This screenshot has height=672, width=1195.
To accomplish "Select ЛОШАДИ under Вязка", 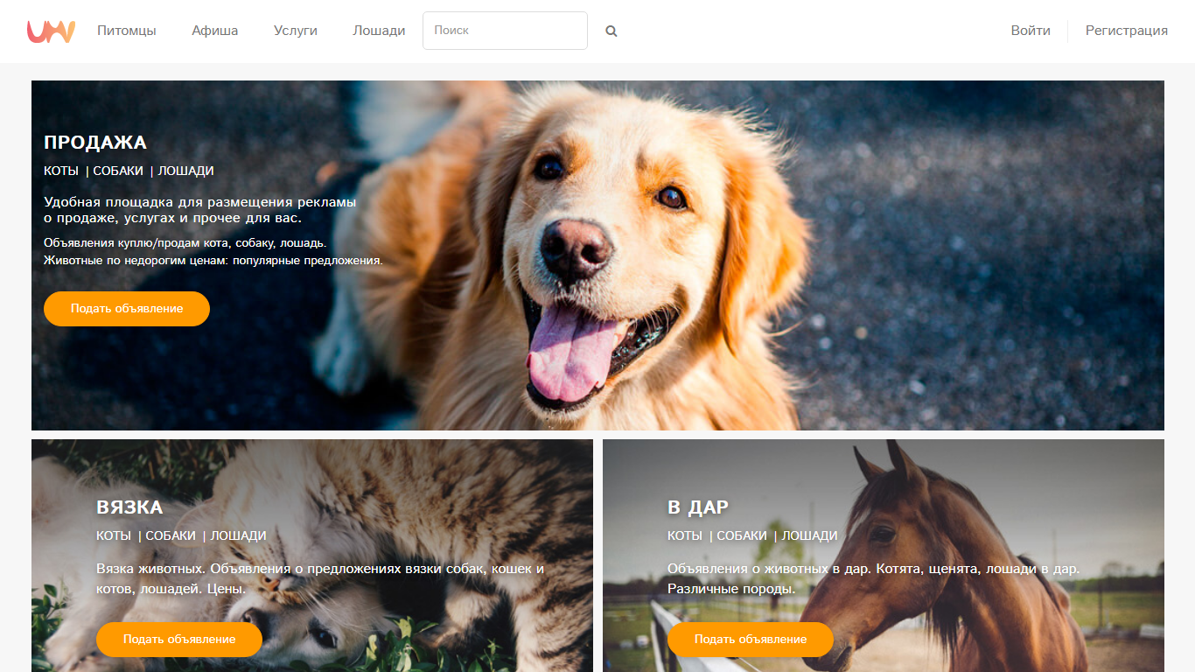I will click(x=238, y=536).
